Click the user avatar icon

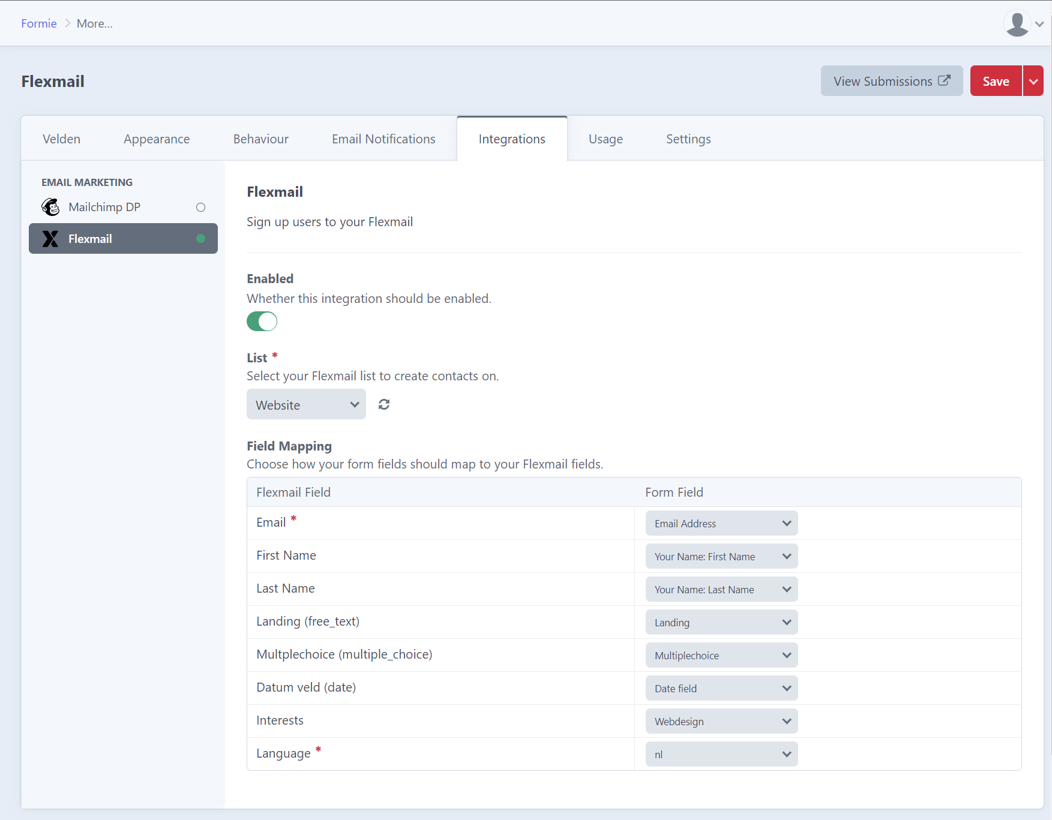(x=1017, y=24)
